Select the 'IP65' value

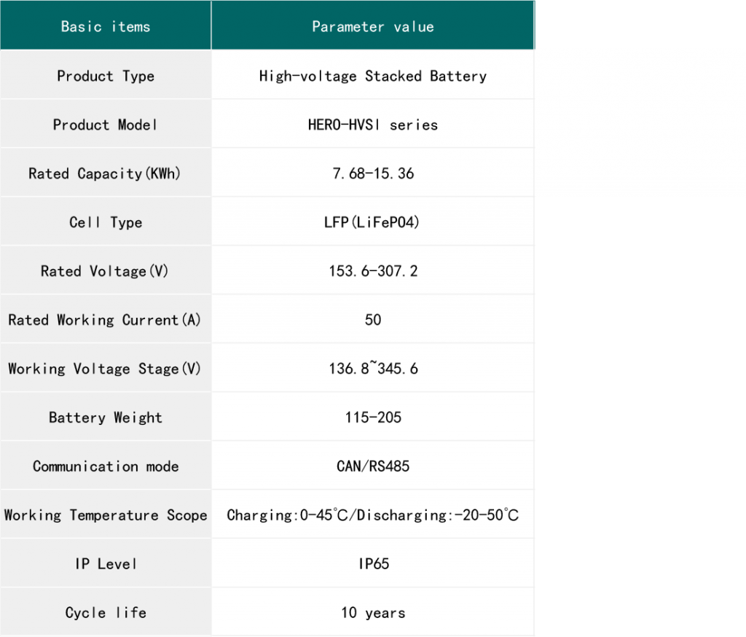click(374, 563)
